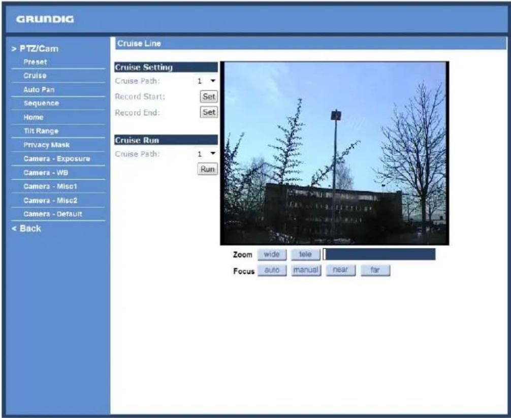This screenshot has height=418, width=511.
Task: Click Set button for Record End
Action: coord(209,112)
